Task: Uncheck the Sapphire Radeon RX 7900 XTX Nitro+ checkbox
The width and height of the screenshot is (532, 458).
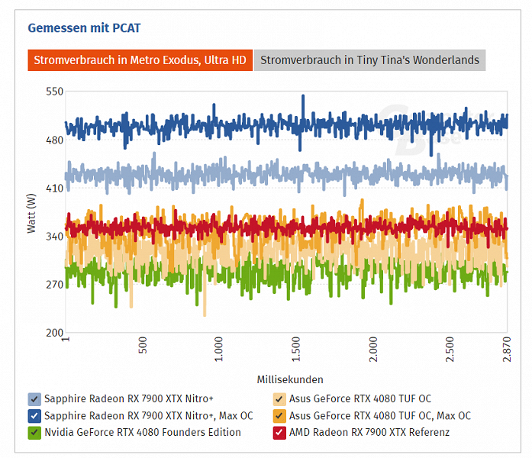Action: pos(34,398)
